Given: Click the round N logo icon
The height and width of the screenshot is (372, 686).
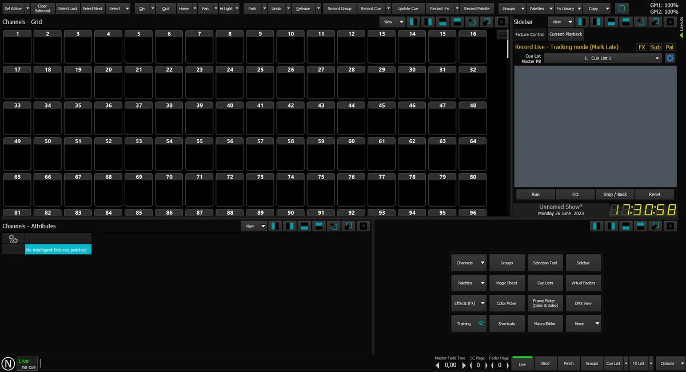Looking at the screenshot, I should tap(8, 363).
